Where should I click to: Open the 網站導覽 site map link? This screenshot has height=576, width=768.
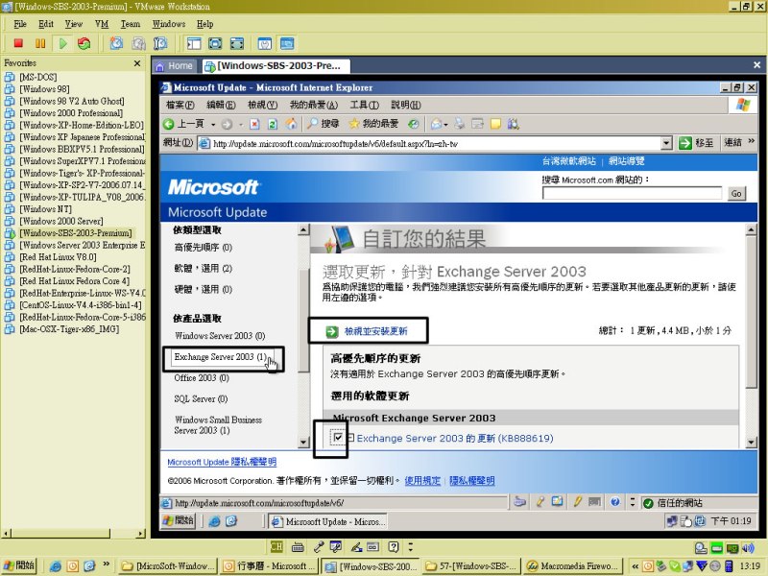click(627, 160)
